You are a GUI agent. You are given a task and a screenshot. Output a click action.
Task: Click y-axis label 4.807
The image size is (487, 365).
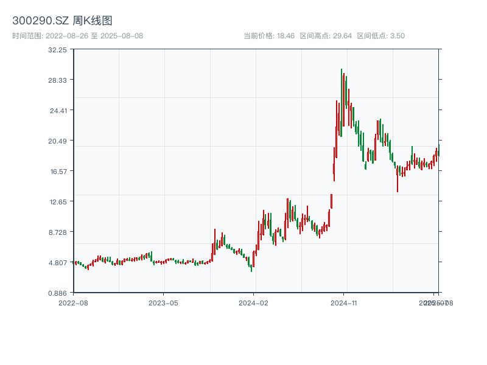[58, 263]
